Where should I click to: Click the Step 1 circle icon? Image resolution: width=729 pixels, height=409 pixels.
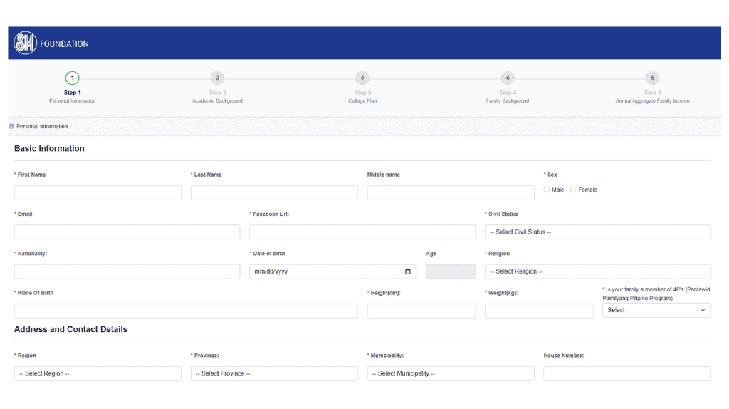click(x=72, y=78)
